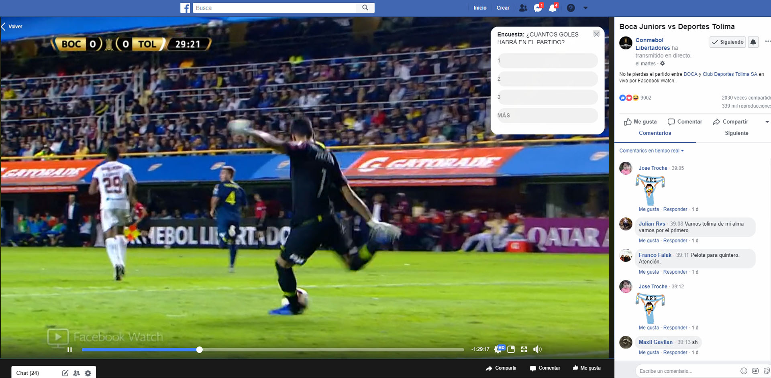Open Julian Rvs avatar

tap(626, 224)
